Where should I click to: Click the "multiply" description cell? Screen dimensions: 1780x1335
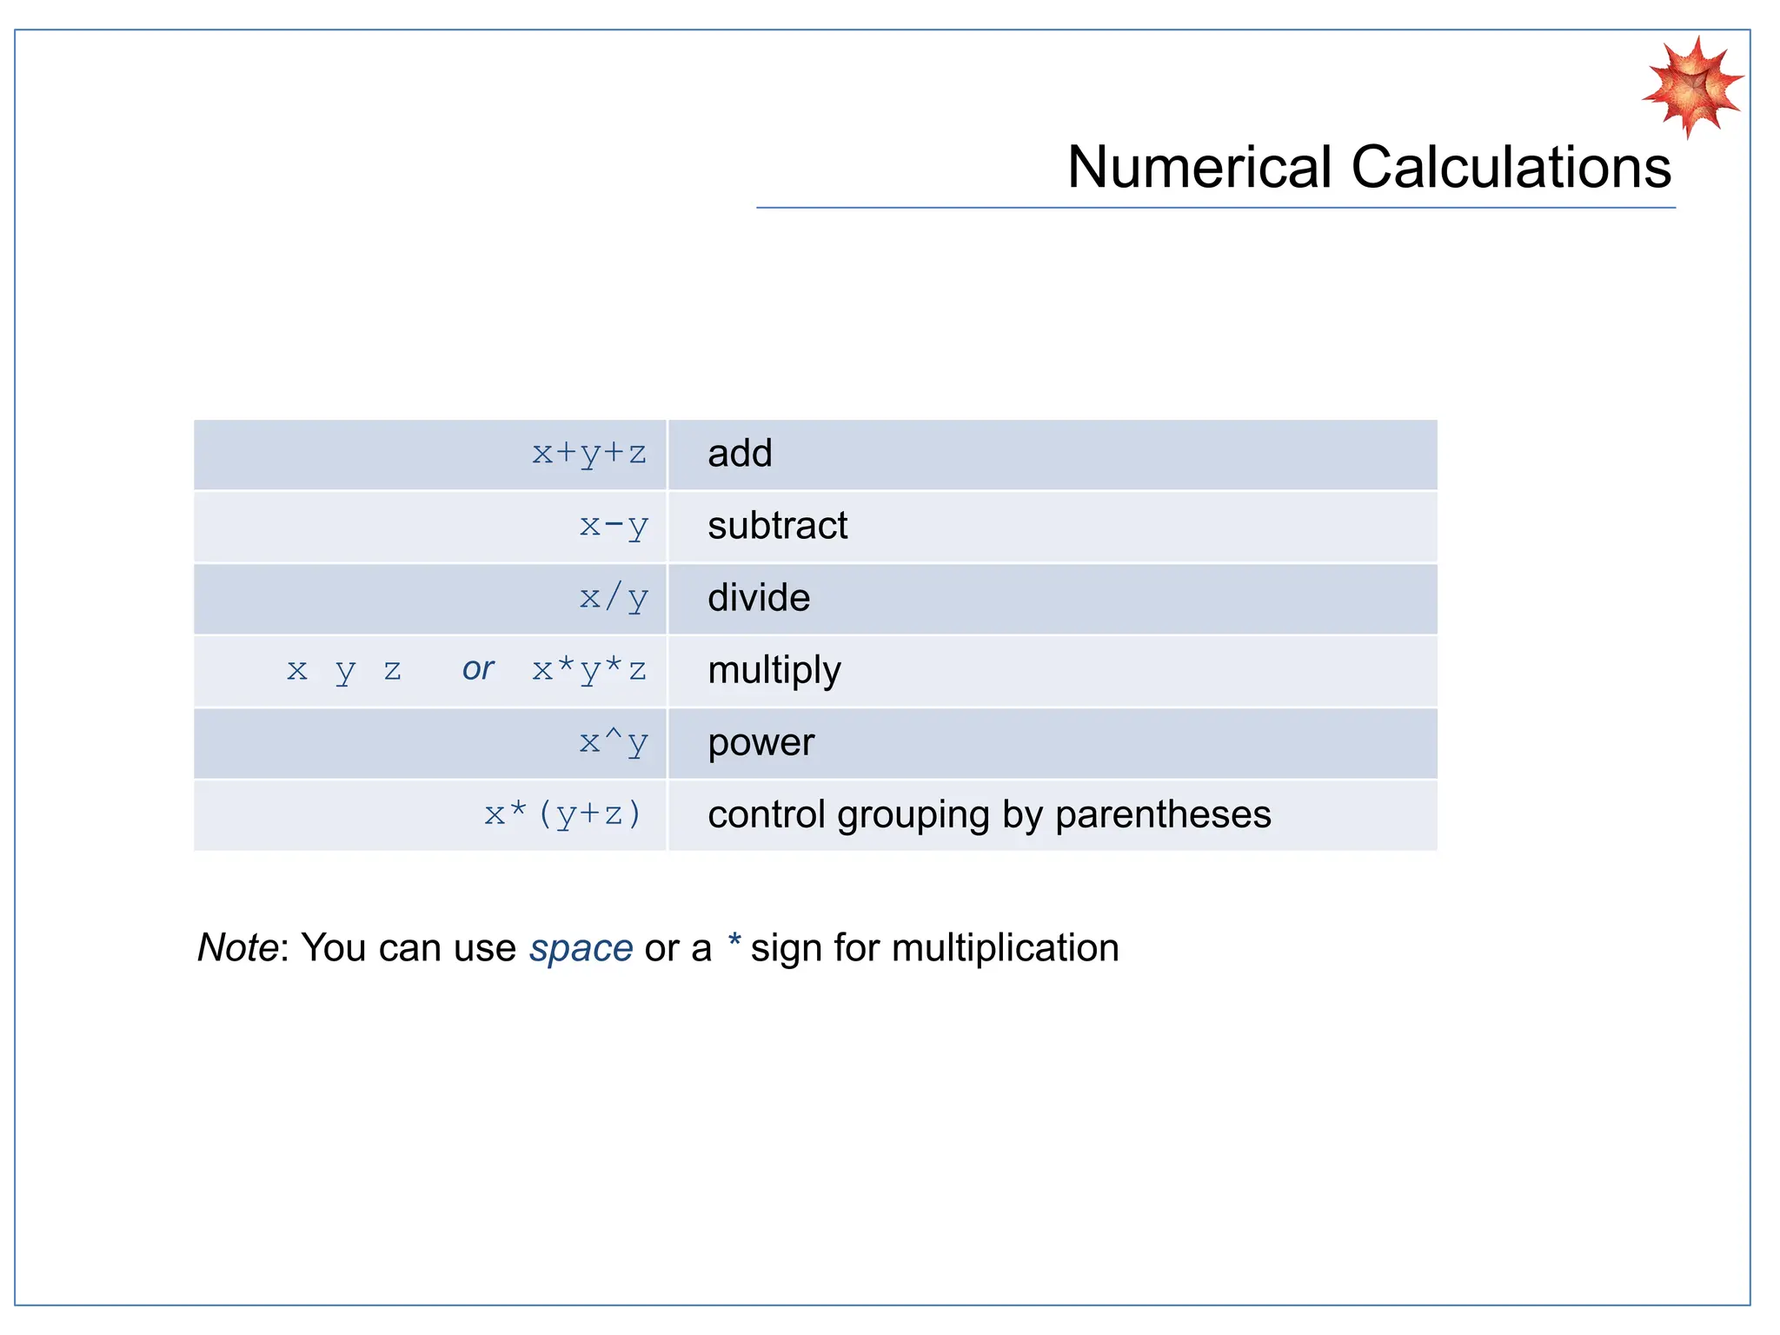[x=774, y=670]
